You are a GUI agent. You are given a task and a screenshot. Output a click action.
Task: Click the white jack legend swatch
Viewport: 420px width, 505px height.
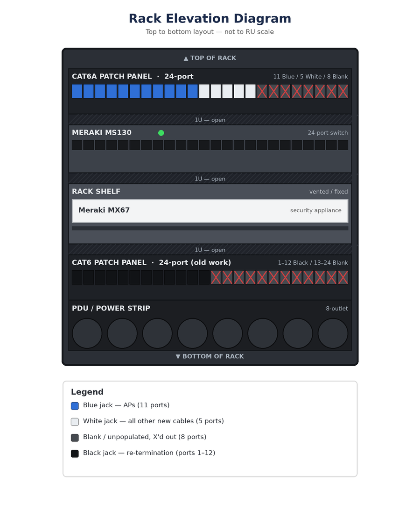tap(75, 422)
